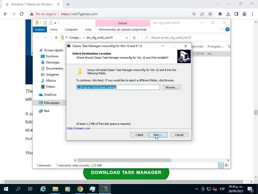This screenshot has width=258, height=194.
Task: Switch Explorer to details view icon
Action: pos(221,165)
